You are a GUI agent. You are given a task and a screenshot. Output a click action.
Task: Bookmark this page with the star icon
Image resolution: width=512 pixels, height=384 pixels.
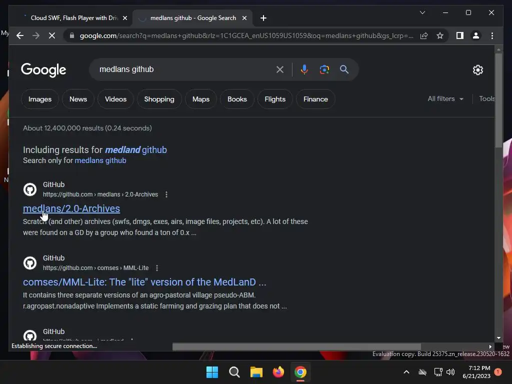pyautogui.click(x=440, y=35)
